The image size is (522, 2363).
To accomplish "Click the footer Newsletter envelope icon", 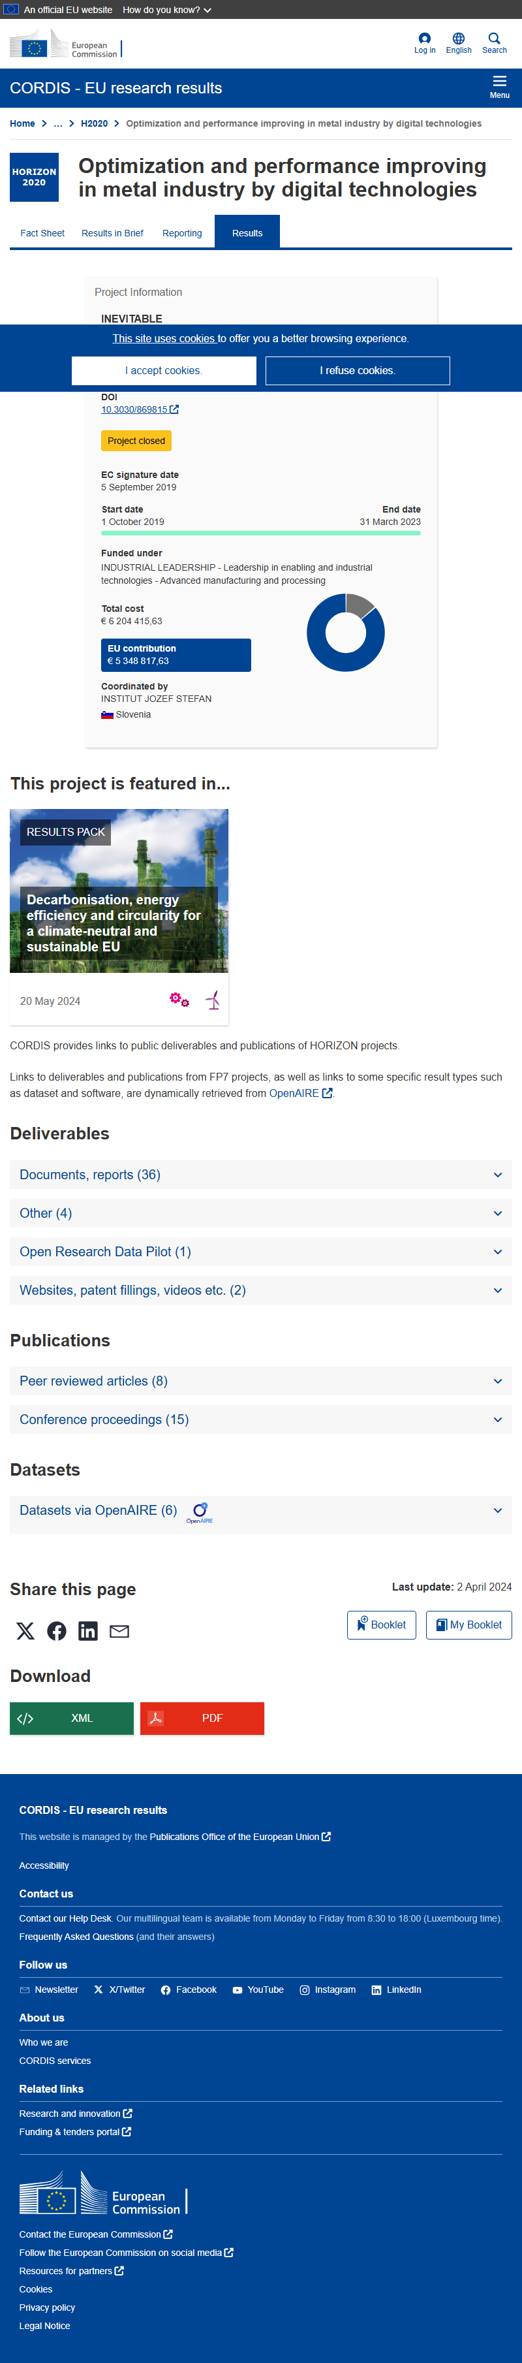I will tap(25, 1990).
